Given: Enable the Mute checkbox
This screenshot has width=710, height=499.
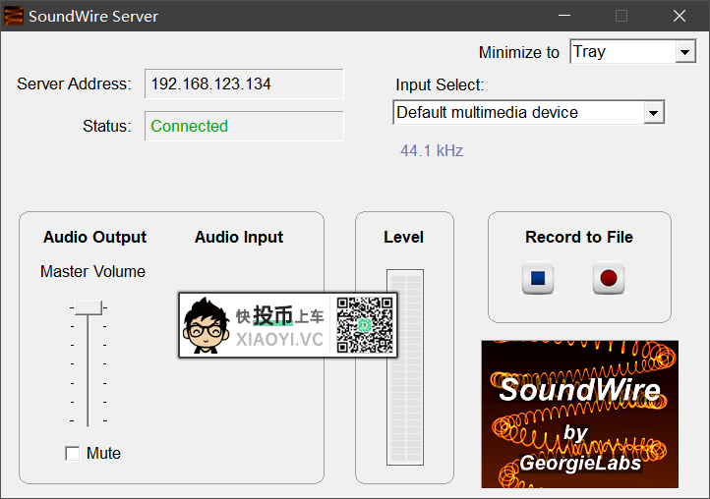Looking at the screenshot, I should pos(72,453).
